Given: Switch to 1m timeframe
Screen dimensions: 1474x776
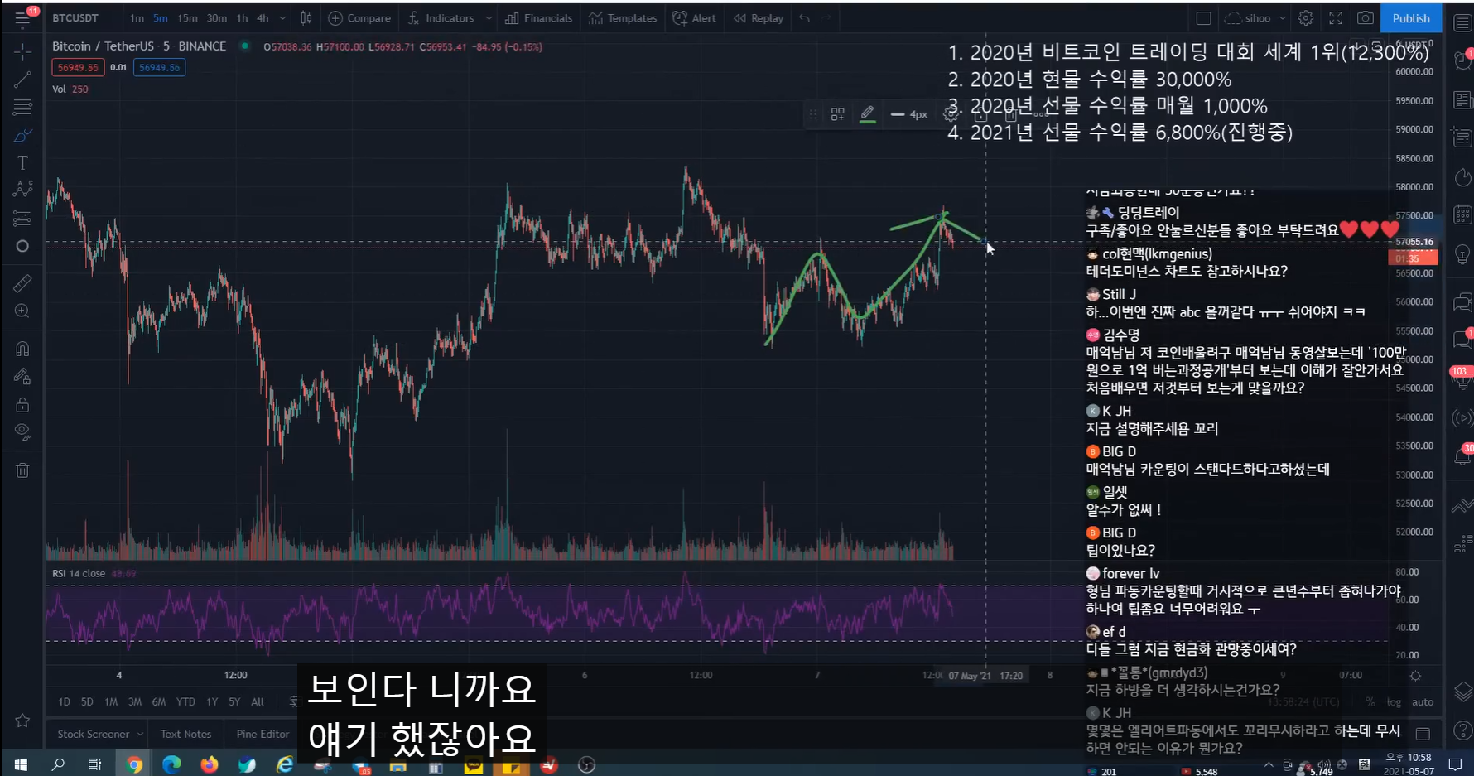Looking at the screenshot, I should [137, 18].
